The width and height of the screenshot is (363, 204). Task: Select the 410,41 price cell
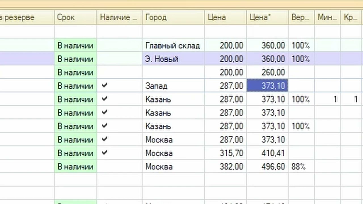coord(267,153)
